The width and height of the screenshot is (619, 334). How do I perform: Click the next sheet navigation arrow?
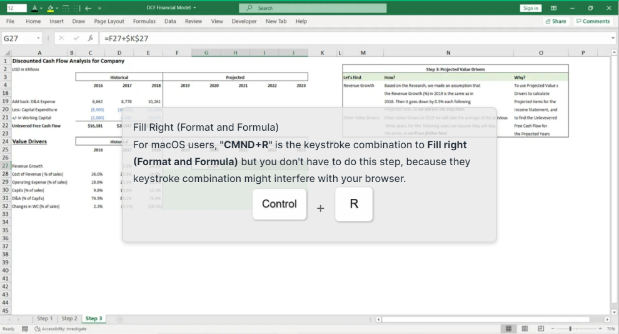tap(18, 319)
